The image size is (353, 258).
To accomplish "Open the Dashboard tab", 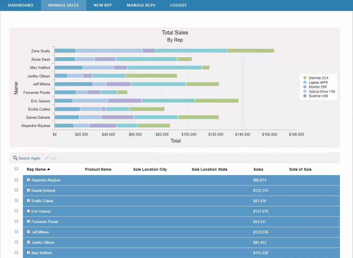I will 20,5.
